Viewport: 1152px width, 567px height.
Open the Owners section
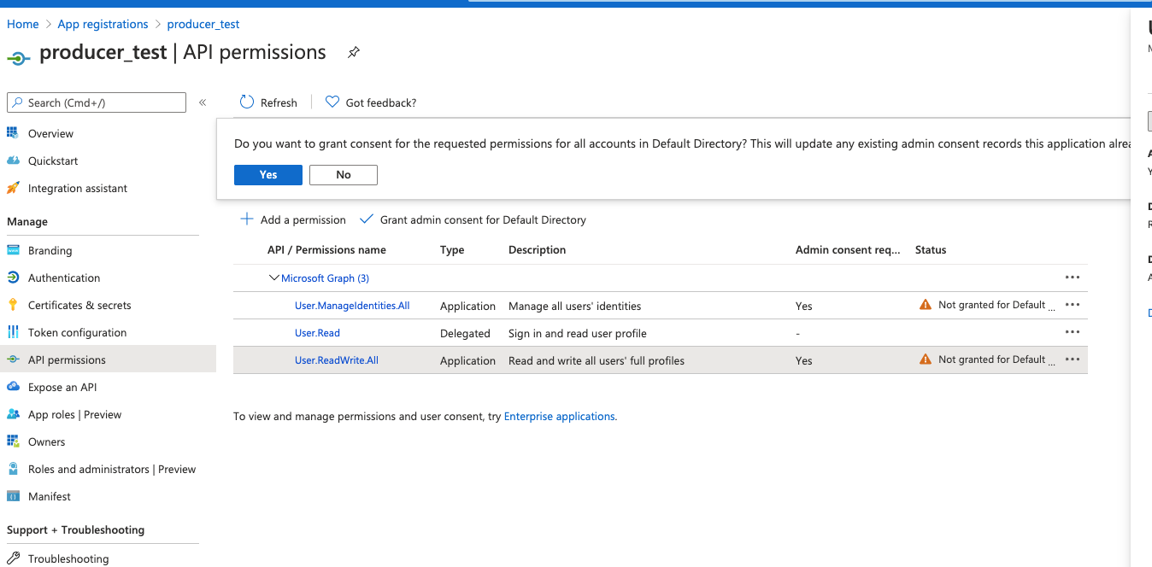click(x=46, y=441)
